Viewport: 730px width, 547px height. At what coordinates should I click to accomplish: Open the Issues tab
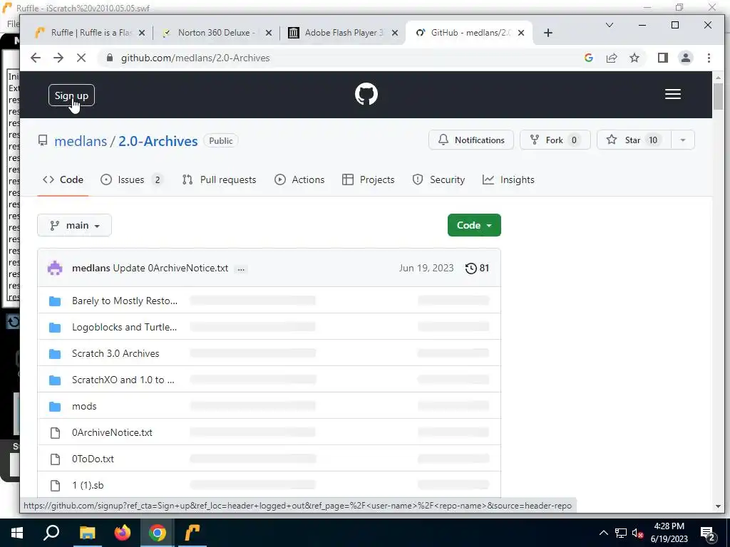point(132,179)
